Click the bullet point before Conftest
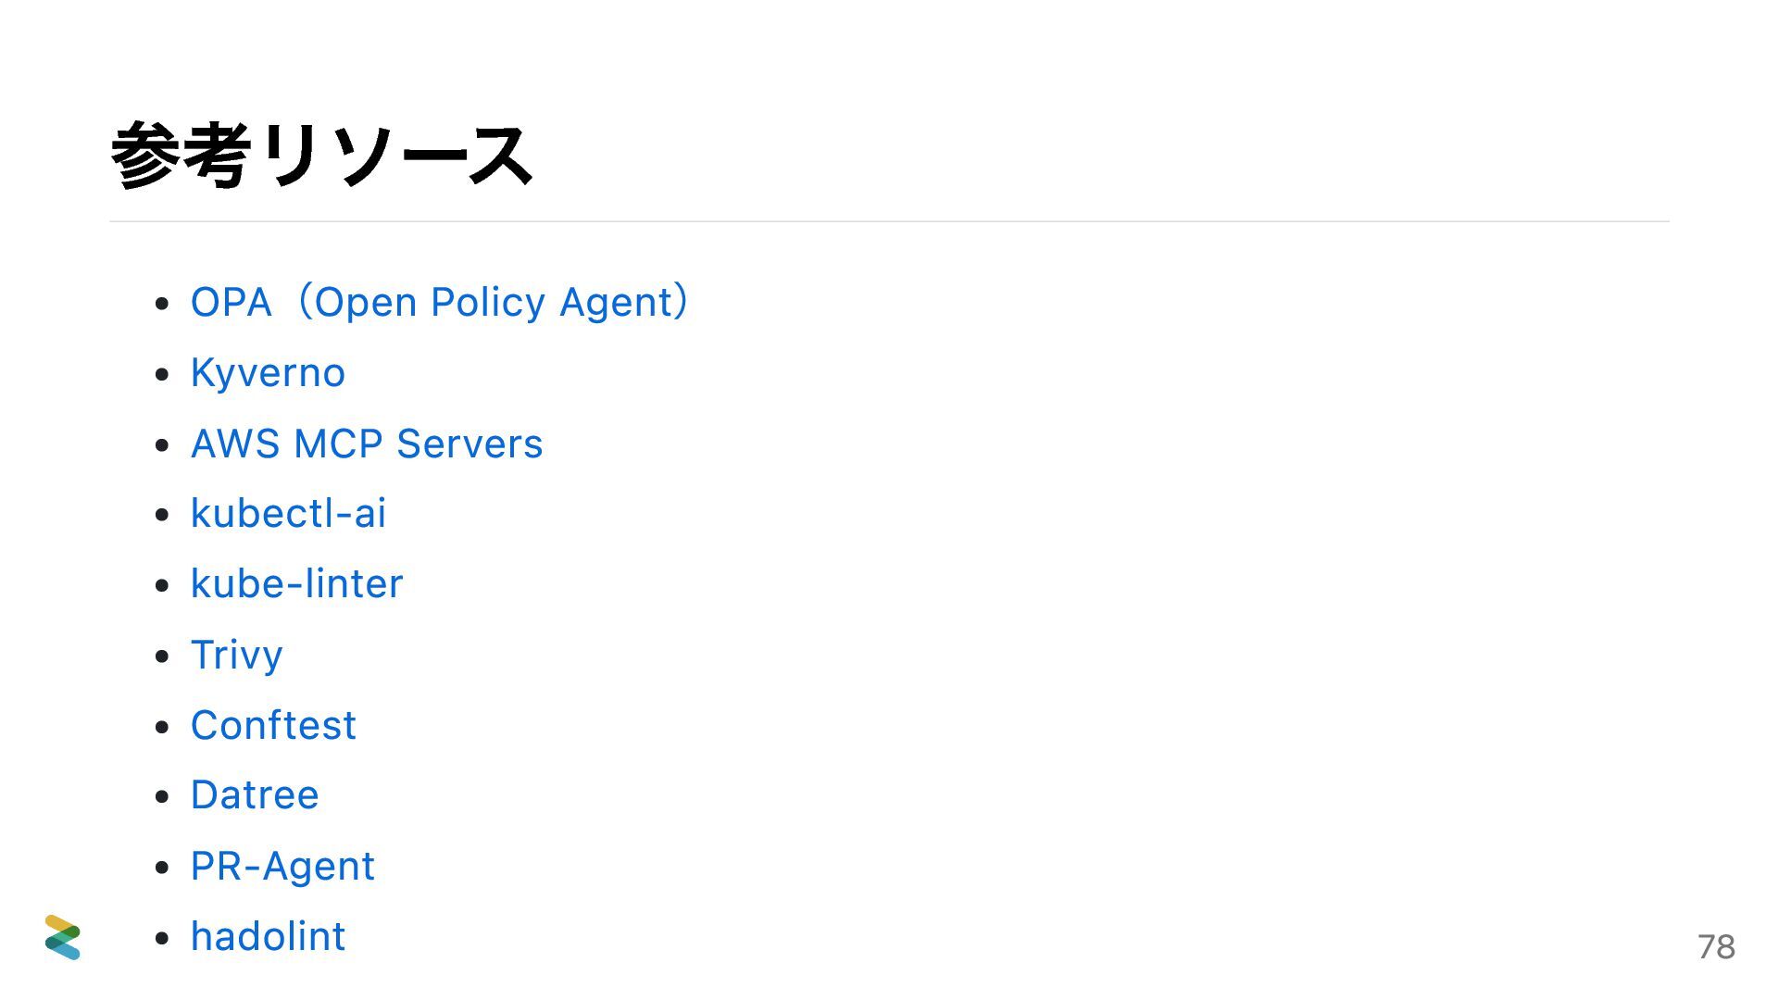This screenshot has width=1778, height=1000. pyautogui.click(x=163, y=726)
